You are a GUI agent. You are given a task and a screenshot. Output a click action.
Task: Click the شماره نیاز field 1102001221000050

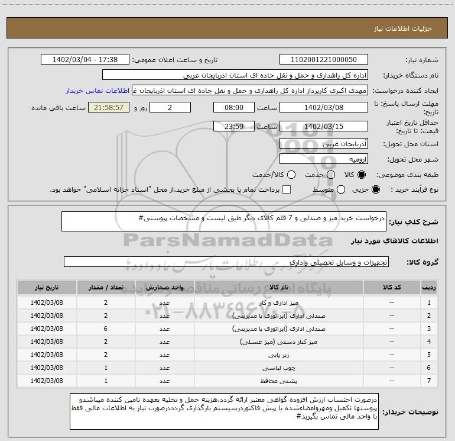coord(324,60)
